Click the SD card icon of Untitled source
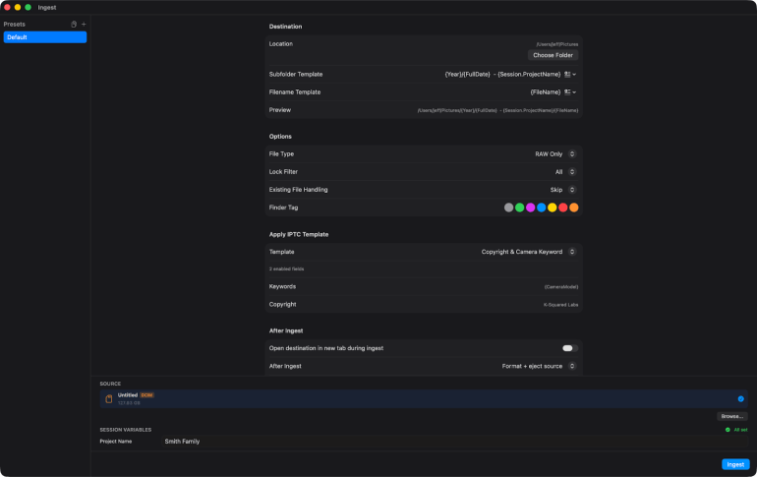Viewport: 757px width, 477px height. [x=108, y=398]
